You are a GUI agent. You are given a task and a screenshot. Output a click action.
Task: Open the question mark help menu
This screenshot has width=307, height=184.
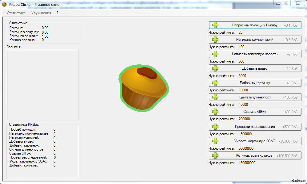(58, 13)
